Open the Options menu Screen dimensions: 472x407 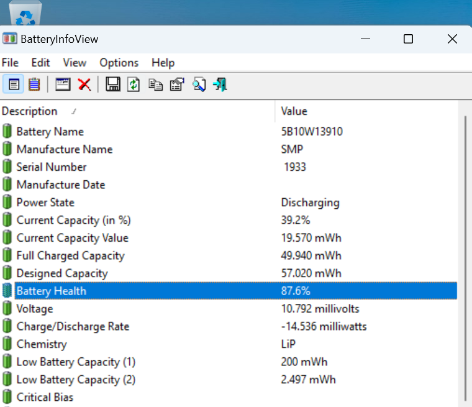(119, 63)
